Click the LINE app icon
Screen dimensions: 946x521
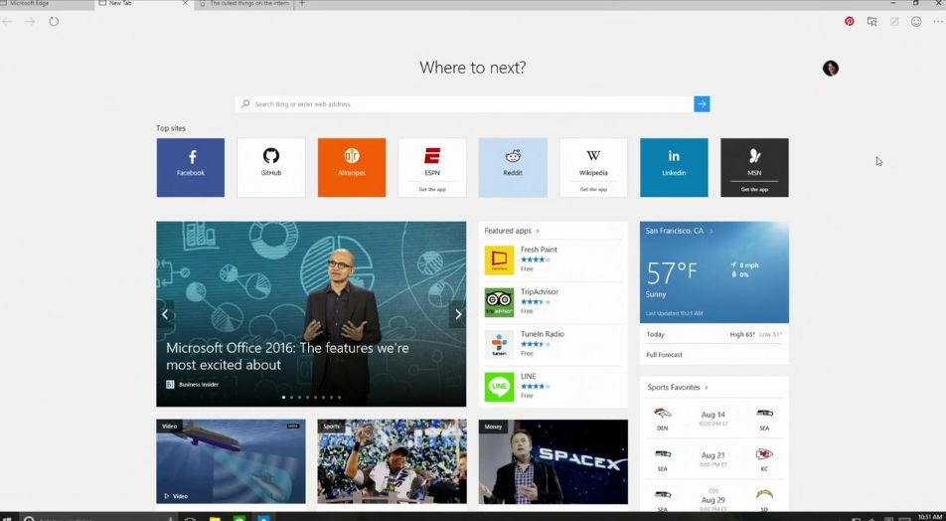499,387
